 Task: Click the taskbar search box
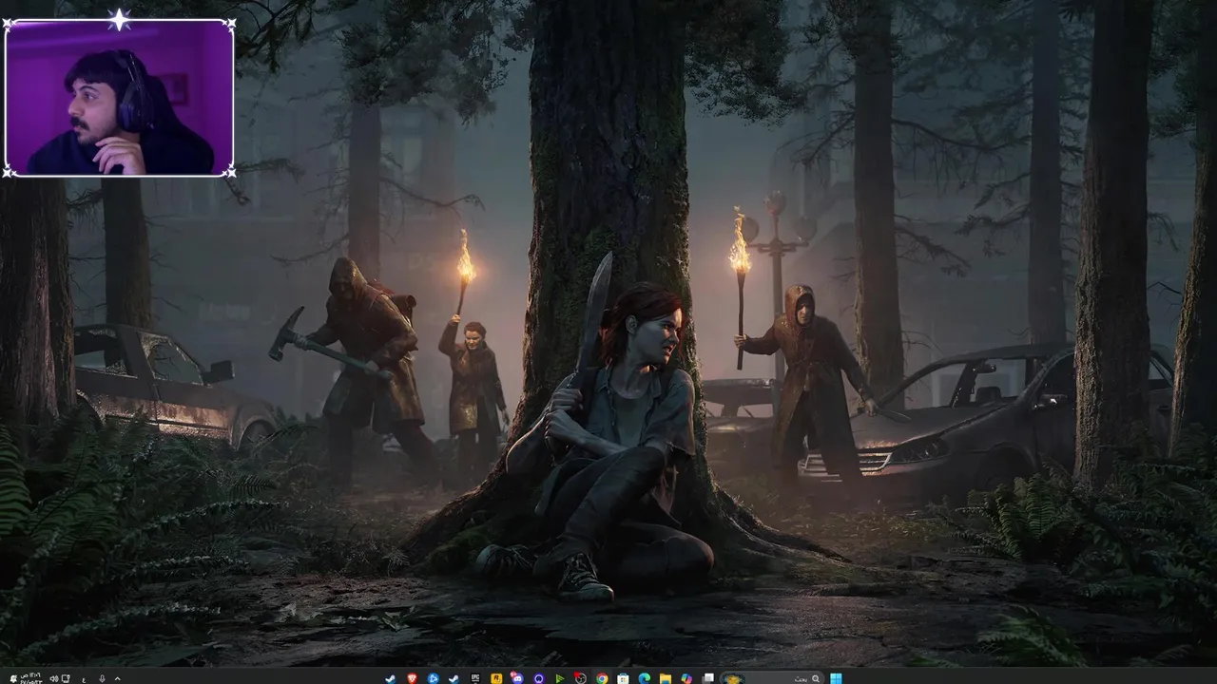tap(771, 678)
